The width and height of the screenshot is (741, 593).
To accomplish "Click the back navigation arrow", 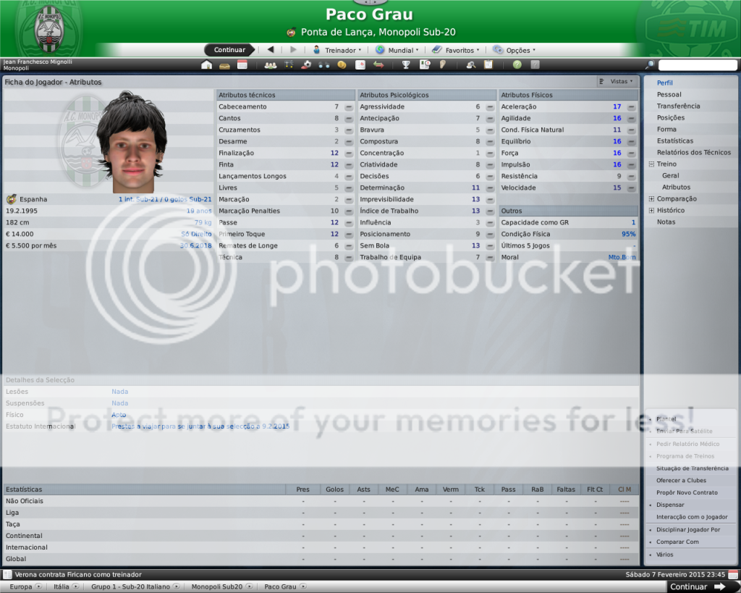I will (271, 50).
